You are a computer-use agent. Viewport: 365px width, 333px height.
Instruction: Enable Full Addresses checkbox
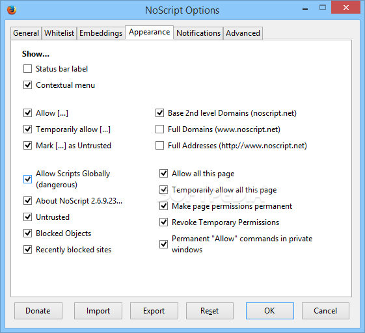click(x=159, y=146)
